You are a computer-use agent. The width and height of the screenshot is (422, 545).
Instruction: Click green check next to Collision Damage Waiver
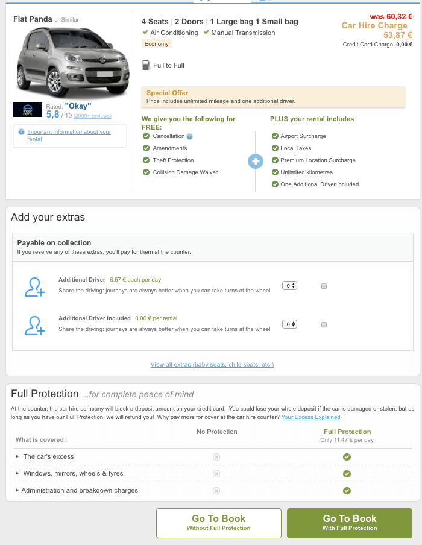(146, 172)
